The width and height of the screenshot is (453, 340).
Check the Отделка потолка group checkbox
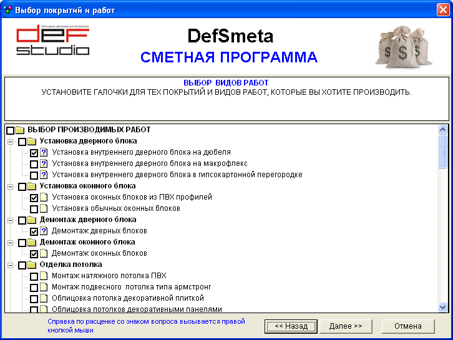(22, 265)
